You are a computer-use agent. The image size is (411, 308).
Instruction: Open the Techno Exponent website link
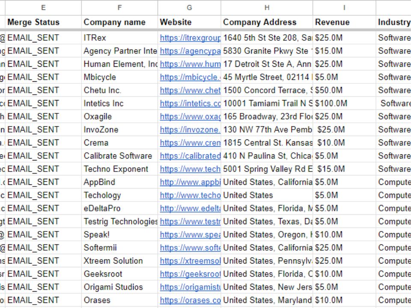point(190,169)
